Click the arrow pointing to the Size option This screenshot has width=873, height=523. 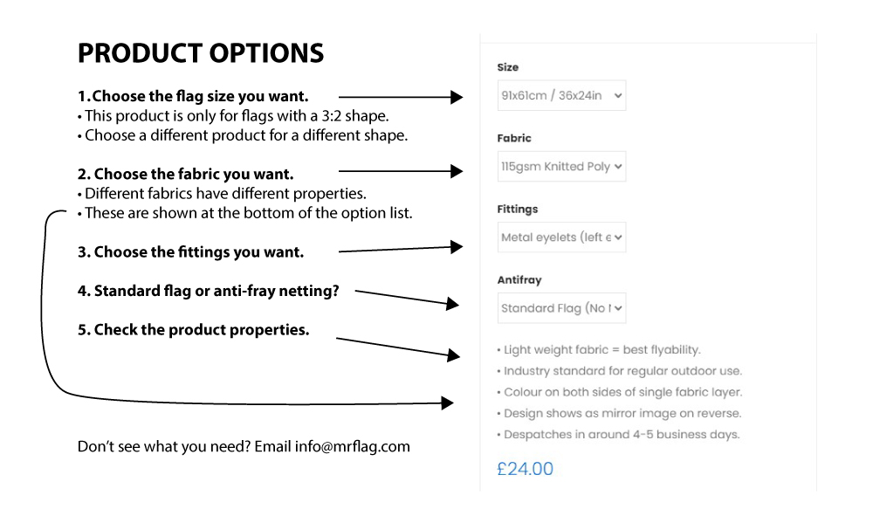(401, 97)
